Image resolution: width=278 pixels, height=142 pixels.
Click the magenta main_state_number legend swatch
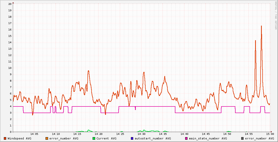186,138
